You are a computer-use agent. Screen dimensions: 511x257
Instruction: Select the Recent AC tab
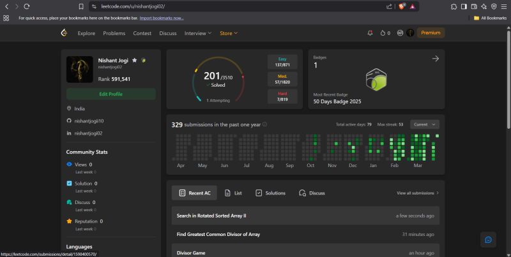point(194,193)
